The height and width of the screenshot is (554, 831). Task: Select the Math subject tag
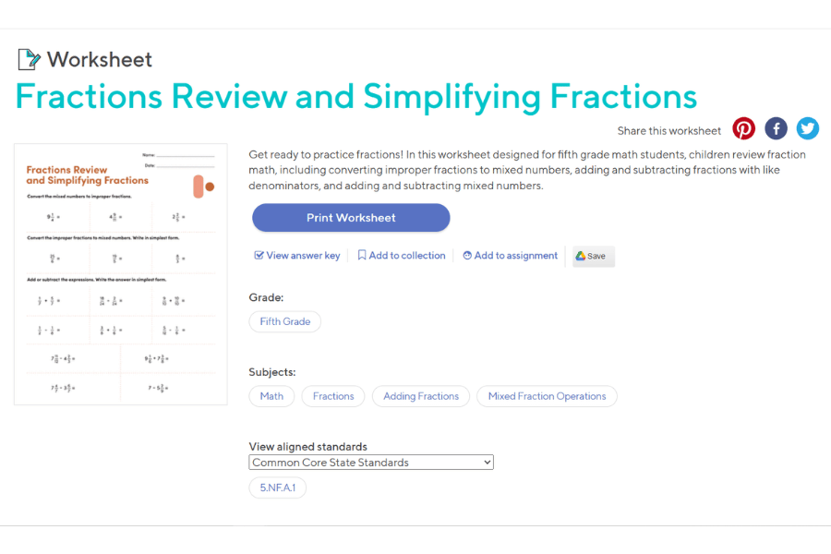(271, 395)
